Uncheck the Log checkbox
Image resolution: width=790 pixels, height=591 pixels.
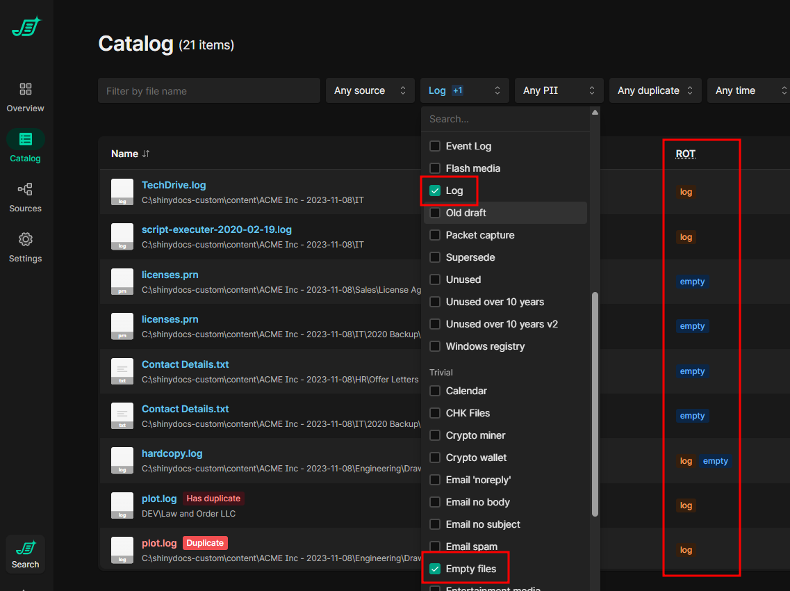click(x=435, y=191)
